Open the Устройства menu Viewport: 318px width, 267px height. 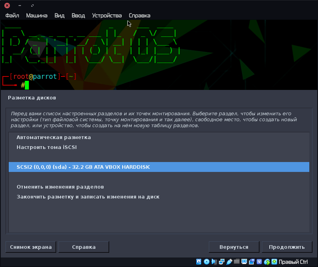click(x=107, y=15)
